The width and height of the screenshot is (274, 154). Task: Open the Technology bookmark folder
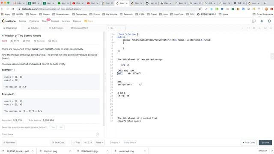tap(80, 14)
